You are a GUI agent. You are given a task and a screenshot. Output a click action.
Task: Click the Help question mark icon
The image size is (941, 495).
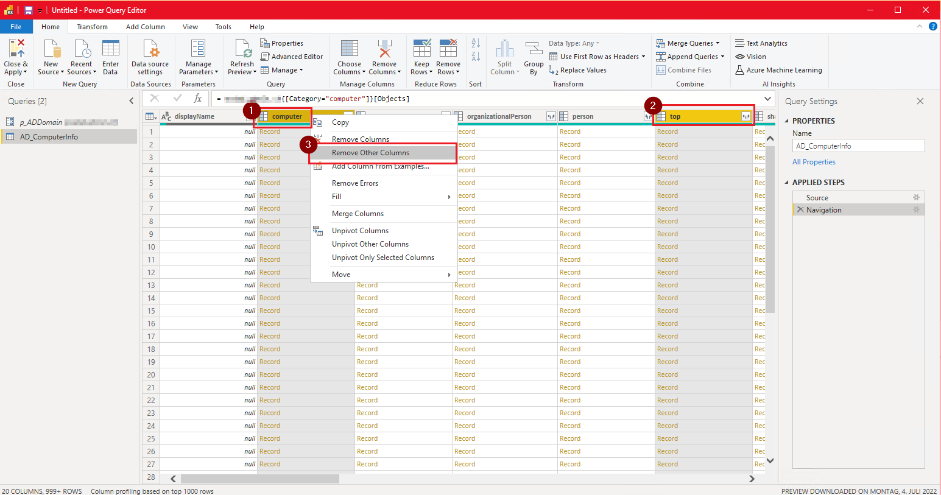tap(932, 26)
